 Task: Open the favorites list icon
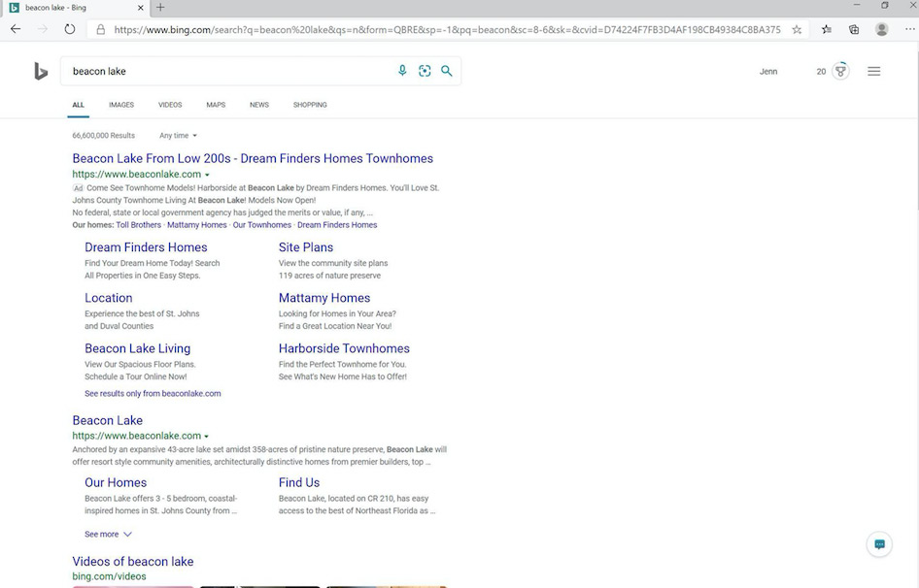[x=827, y=29]
